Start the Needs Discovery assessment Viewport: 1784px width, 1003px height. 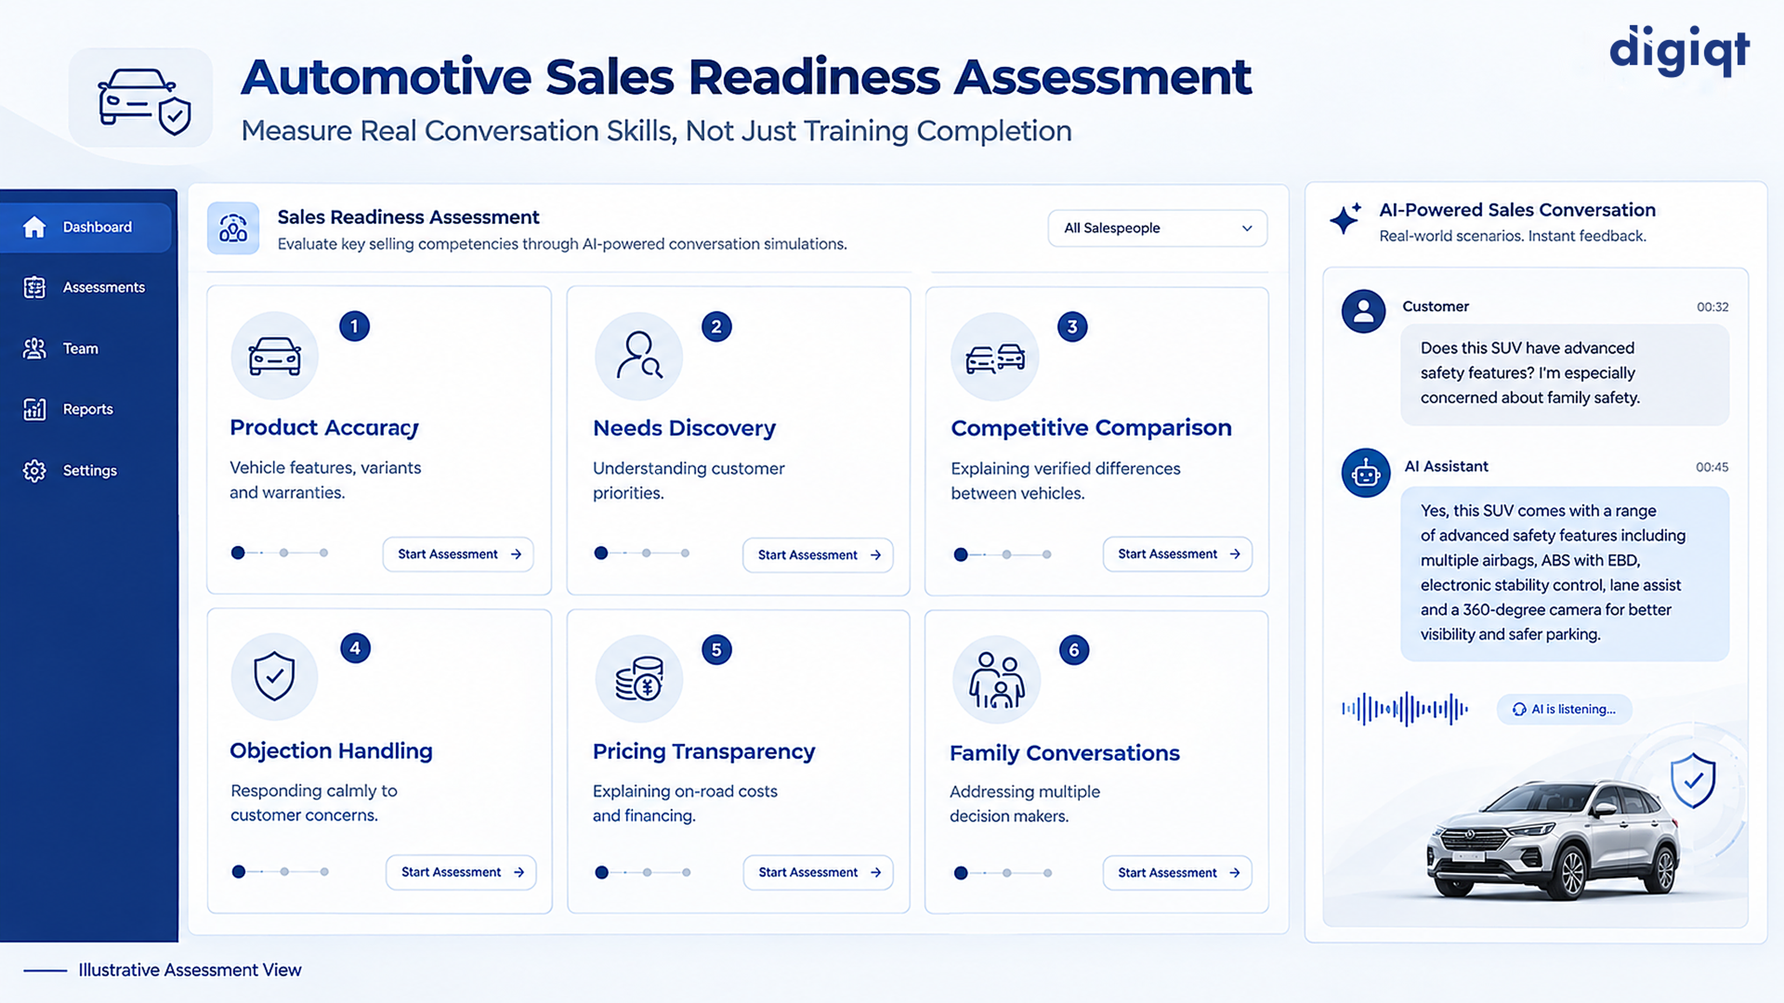(818, 554)
